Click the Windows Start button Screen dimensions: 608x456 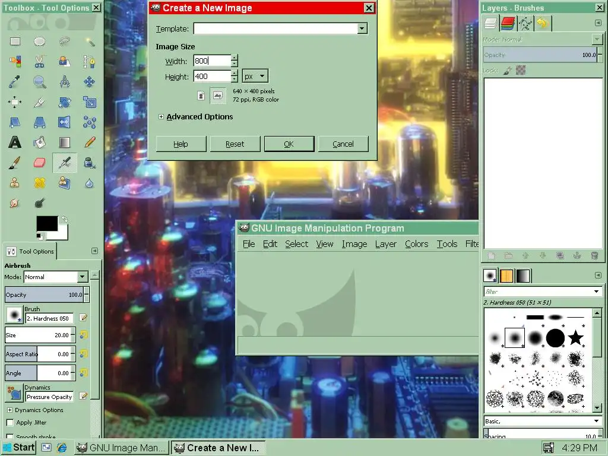click(x=18, y=448)
